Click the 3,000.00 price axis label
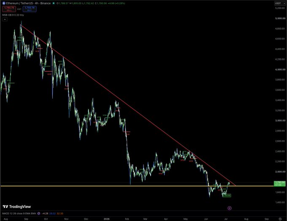287x221 pixels. tap(280, 120)
